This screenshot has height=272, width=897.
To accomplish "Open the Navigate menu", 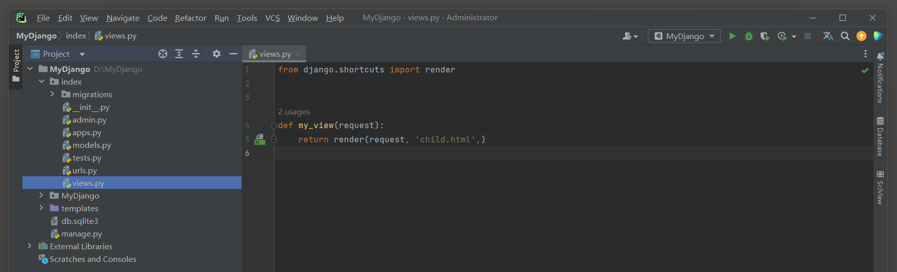I will coord(123,18).
